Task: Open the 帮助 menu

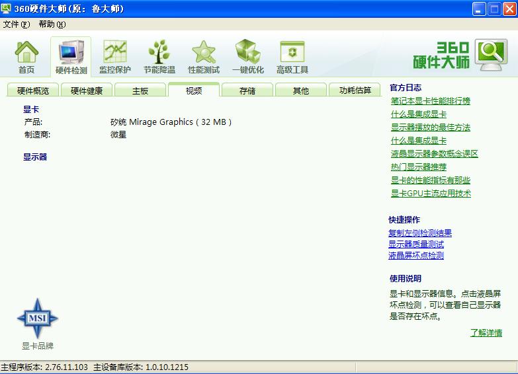Action: pyautogui.click(x=52, y=24)
